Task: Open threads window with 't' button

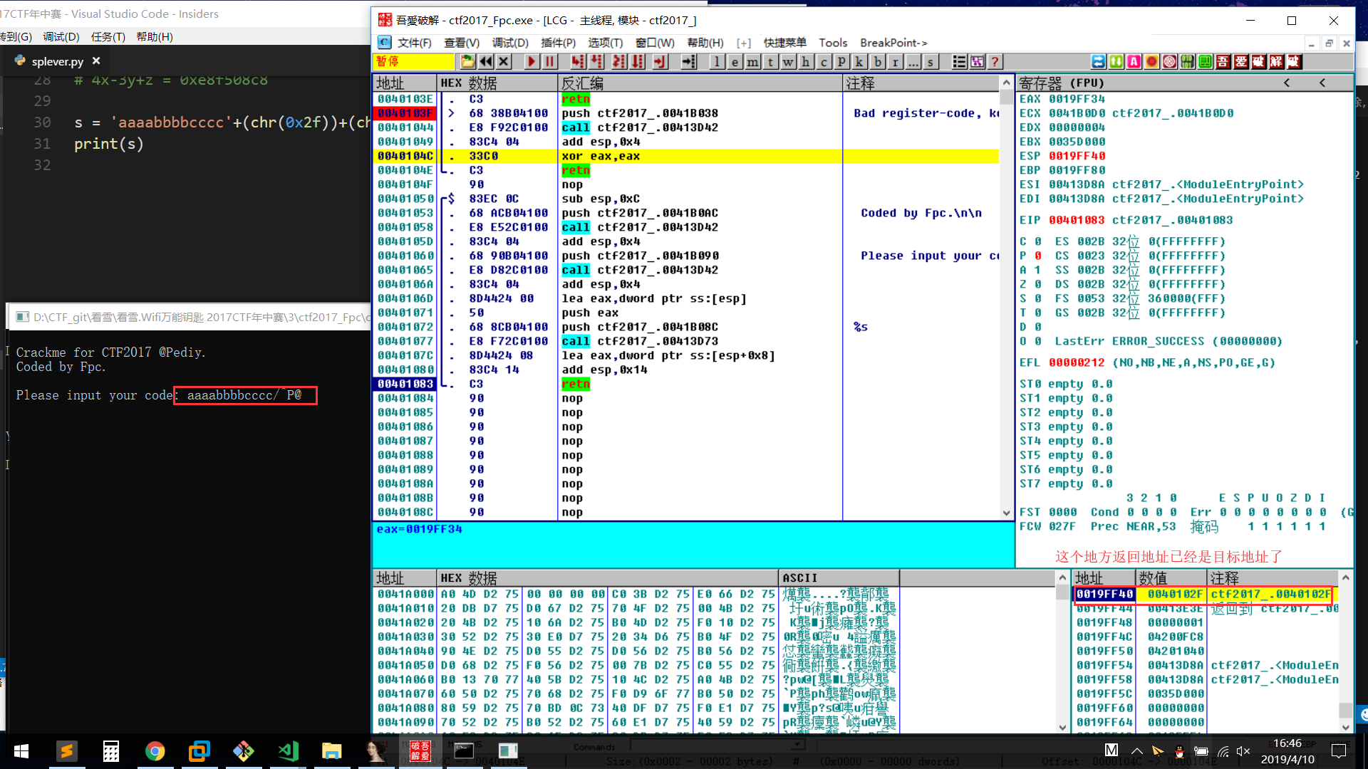Action: click(x=770, y=62)
